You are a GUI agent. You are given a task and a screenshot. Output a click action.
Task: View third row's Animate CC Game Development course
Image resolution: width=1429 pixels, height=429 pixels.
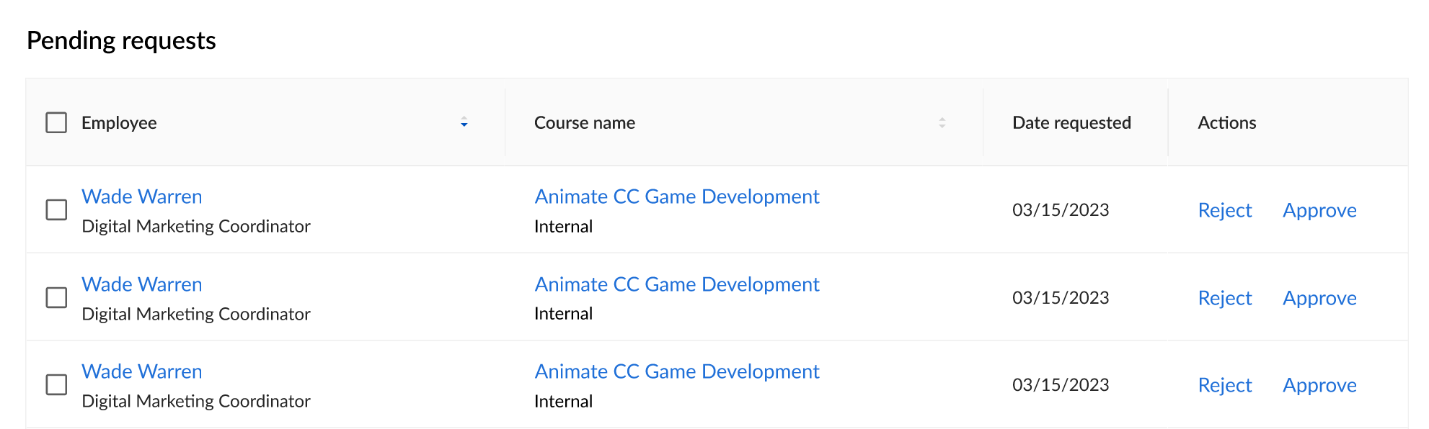coord(676,371)
